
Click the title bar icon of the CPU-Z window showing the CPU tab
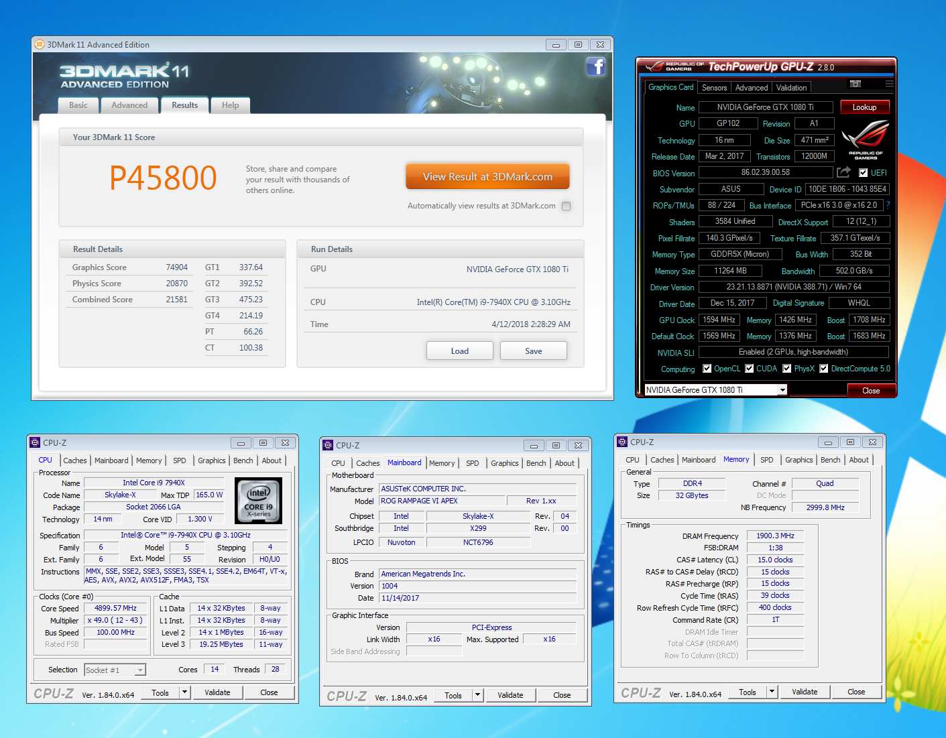[x=35, y=442]
